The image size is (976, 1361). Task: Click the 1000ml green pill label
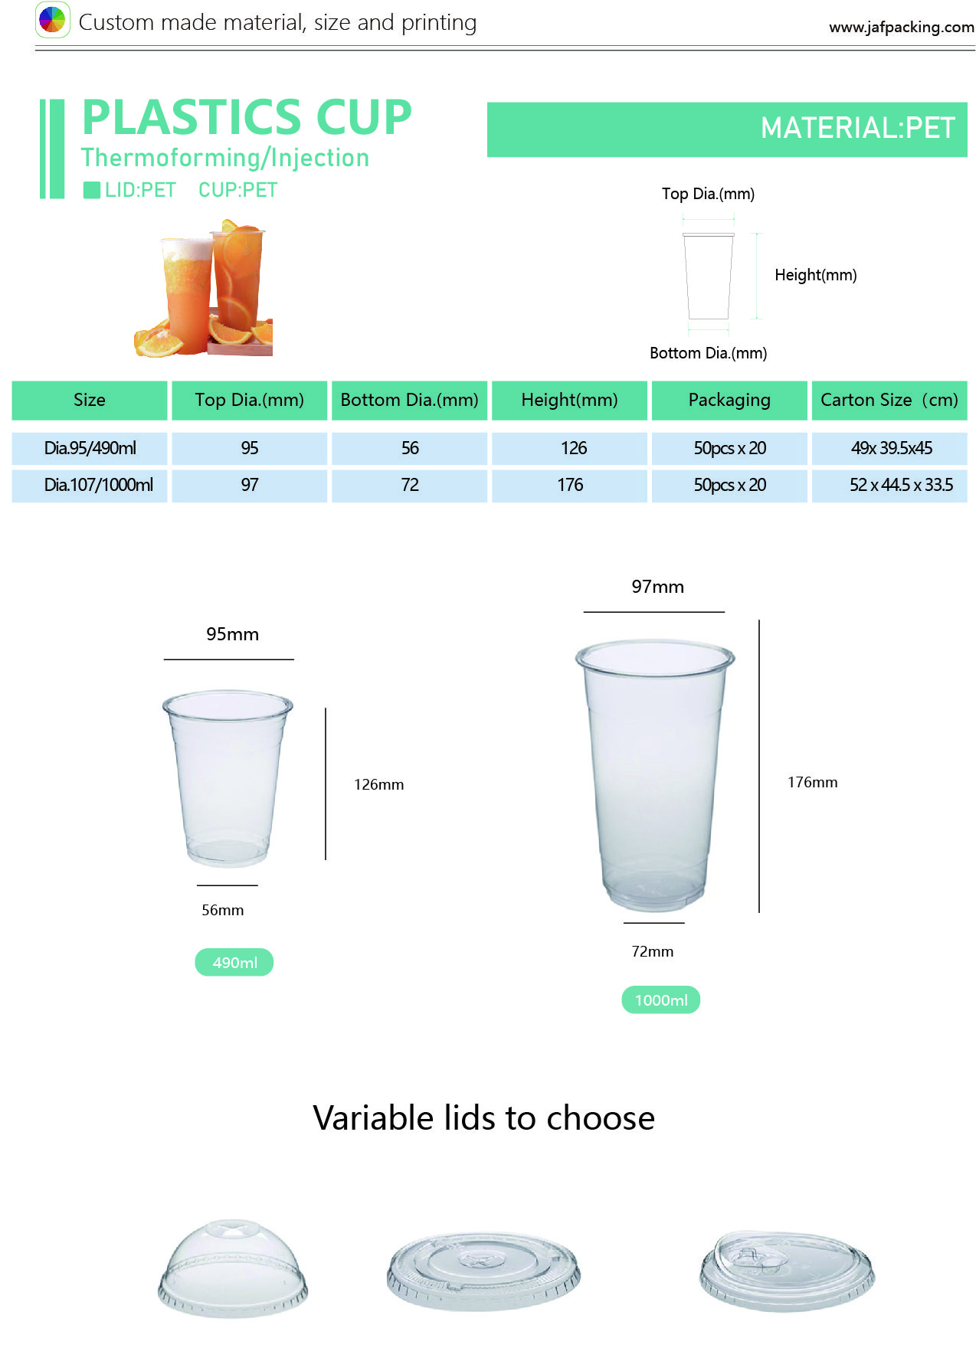(661, 999)
